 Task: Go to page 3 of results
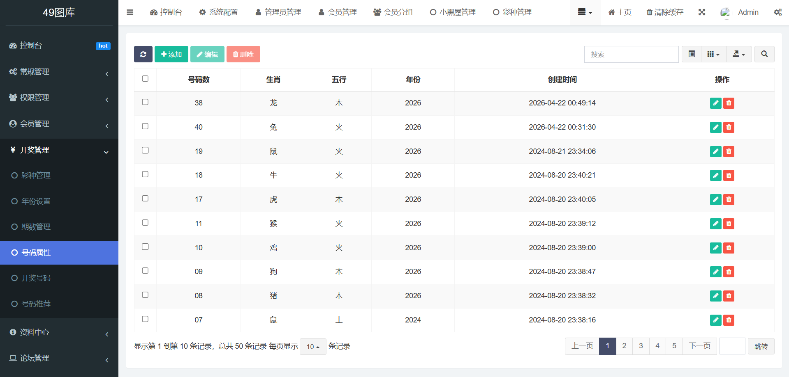pyautogui.click(x=641, y=346)
